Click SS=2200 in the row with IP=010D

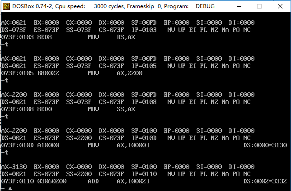79,138
